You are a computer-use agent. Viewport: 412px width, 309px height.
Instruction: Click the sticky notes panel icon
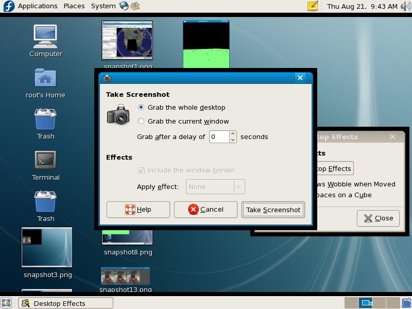313,6
